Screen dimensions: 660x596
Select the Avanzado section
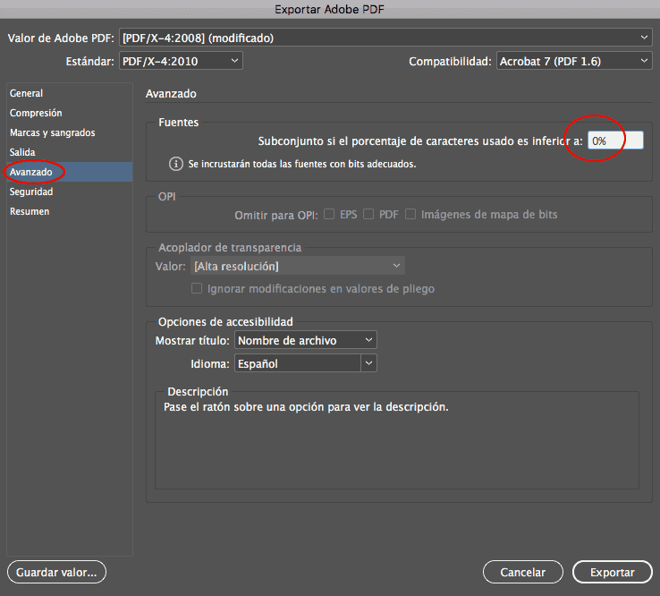(70, 172)
